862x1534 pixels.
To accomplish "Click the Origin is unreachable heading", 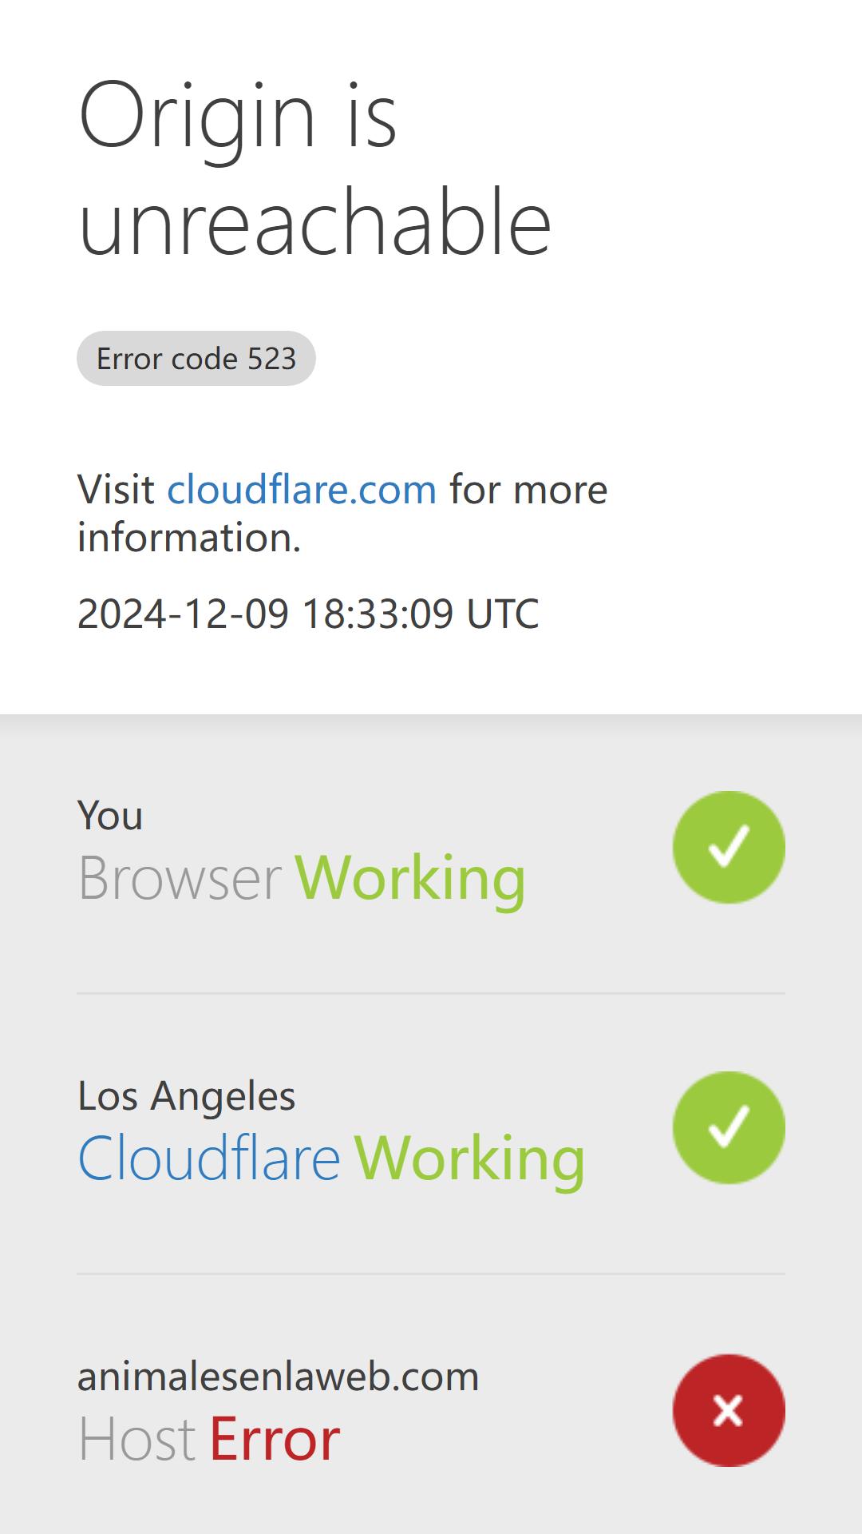I will click(x=315, y=168).
